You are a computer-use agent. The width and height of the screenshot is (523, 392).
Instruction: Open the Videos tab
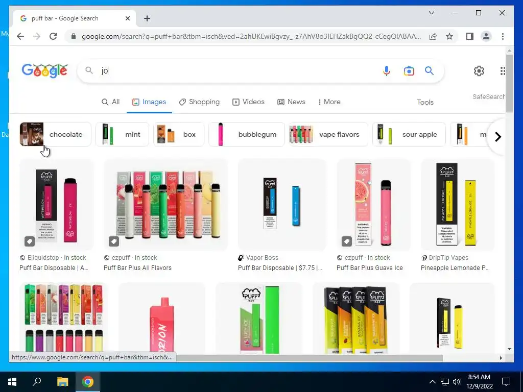tap(249, 102)
